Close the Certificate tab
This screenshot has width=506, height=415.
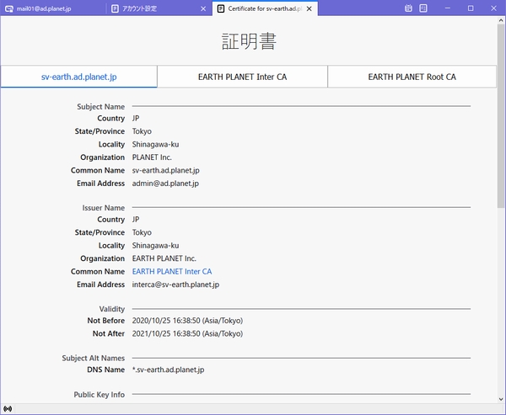310,8
